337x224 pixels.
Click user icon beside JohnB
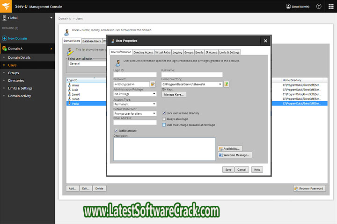pos(69,99)
